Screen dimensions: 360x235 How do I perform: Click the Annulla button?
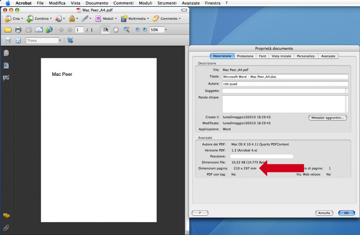coord(324,213)
